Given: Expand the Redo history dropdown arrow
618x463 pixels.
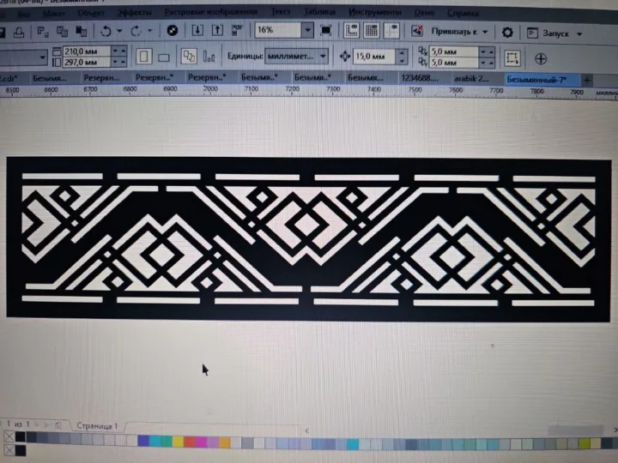Looking at the screenshot, I should (149, 30).
